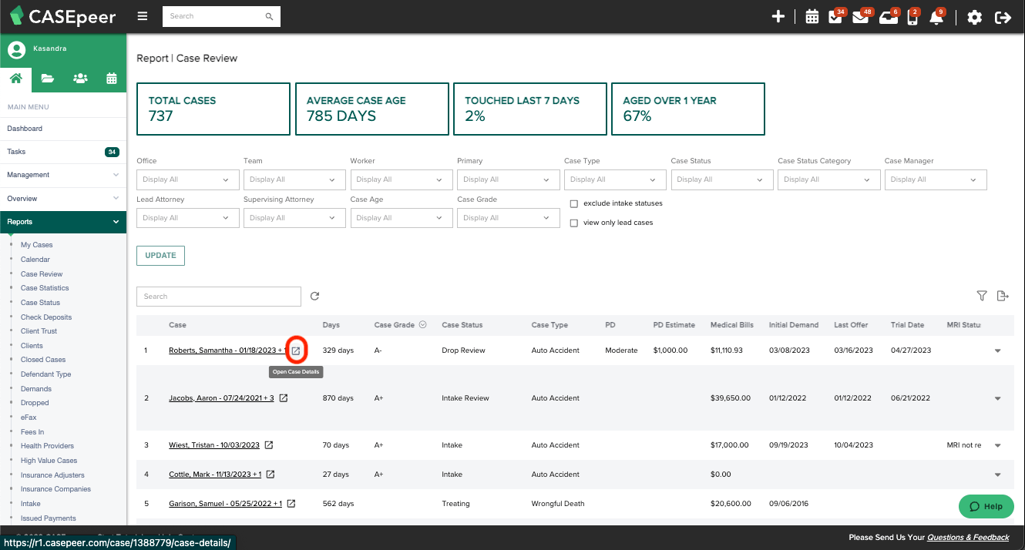1025x550 pixels.
Task: Open notifications bell icon
Action: pos(936,17)
